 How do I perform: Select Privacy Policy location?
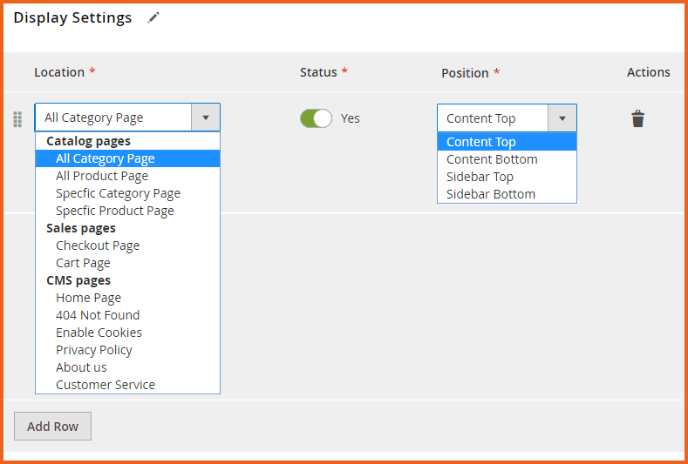[94, 350]
